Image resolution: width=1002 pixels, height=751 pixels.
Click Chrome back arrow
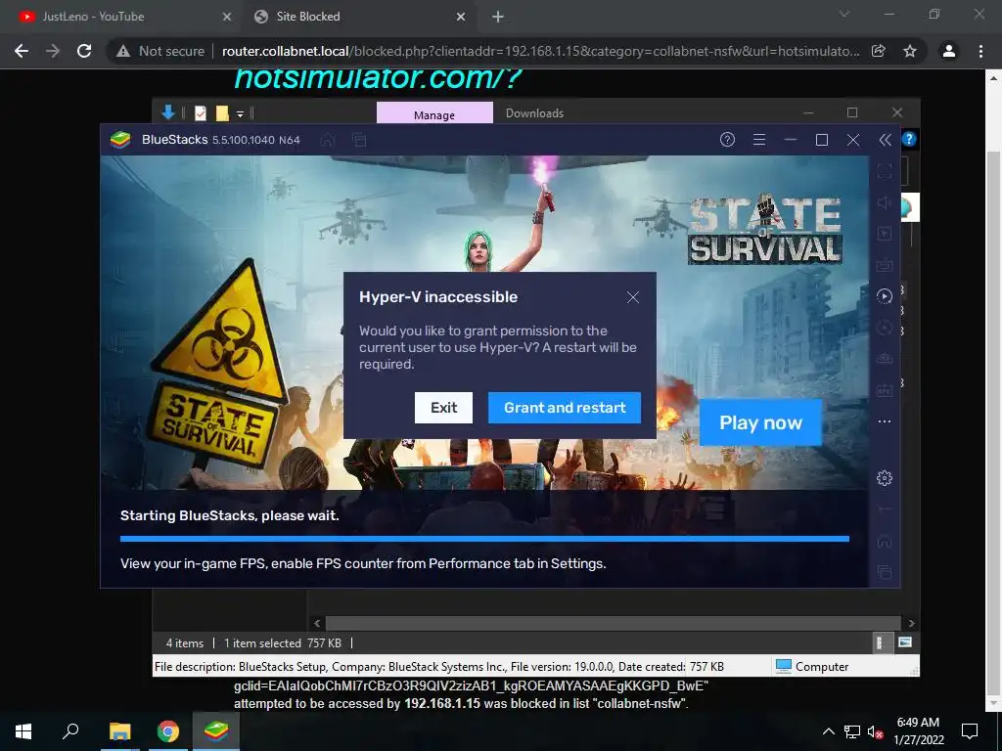click(x=22, y=51)
